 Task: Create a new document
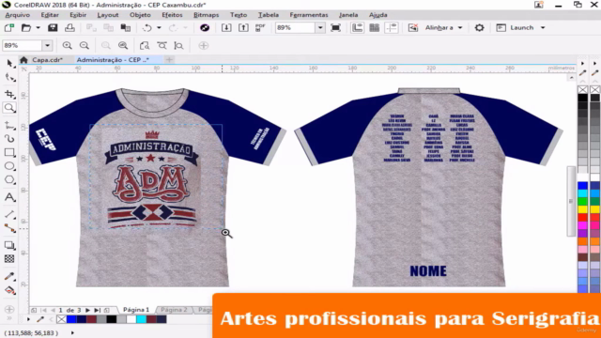(x=9, y=27)
